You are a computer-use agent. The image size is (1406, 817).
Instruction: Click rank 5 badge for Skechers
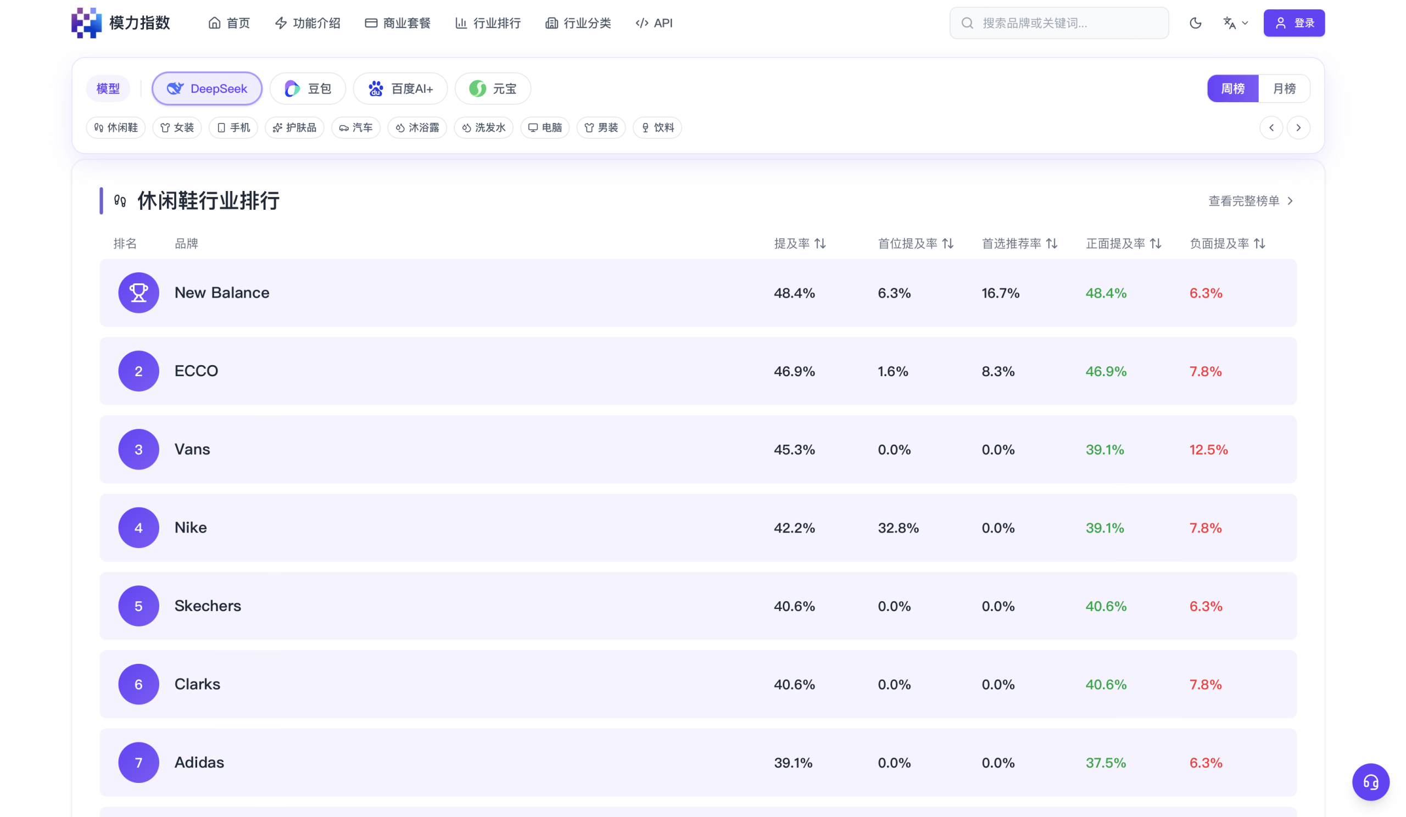(138, 606)
